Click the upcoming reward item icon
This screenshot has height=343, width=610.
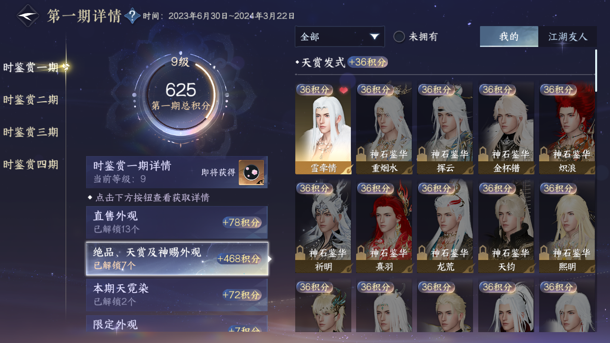click(251, 172)
